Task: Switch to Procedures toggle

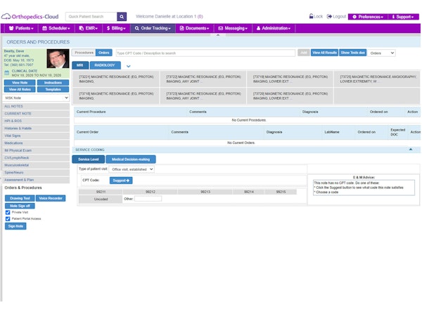Action: point(84,53)
